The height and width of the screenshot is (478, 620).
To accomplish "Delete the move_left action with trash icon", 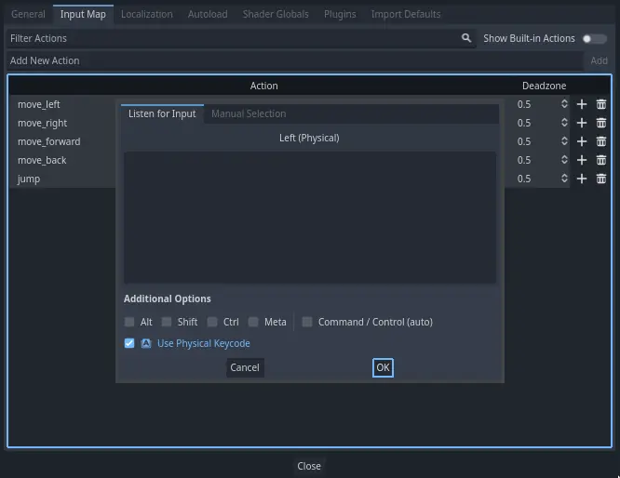I will click(x=601, y=104).
